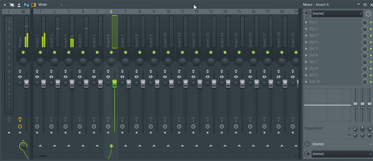Viewport: 373px width, 161px height.
Task: Click Insert 4 swap left-right channels arrows
Action: [x=80, y=77]
